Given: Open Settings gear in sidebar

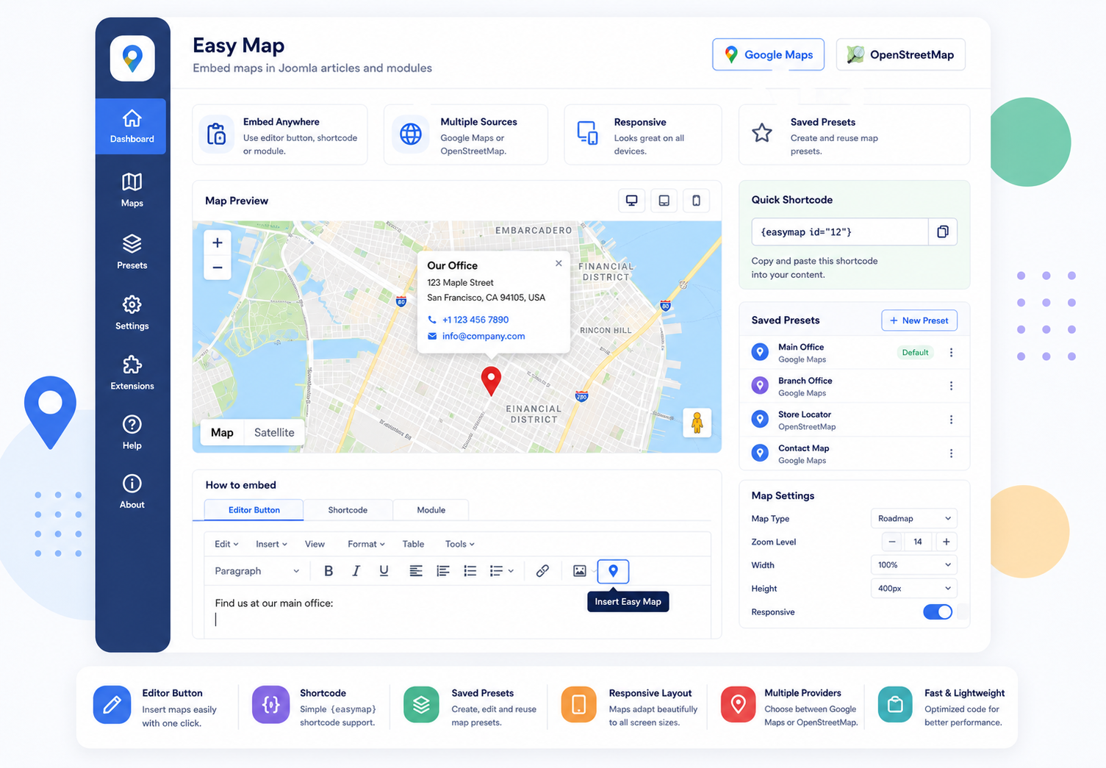Looking at the screenshot, I should tap(132, 312).
